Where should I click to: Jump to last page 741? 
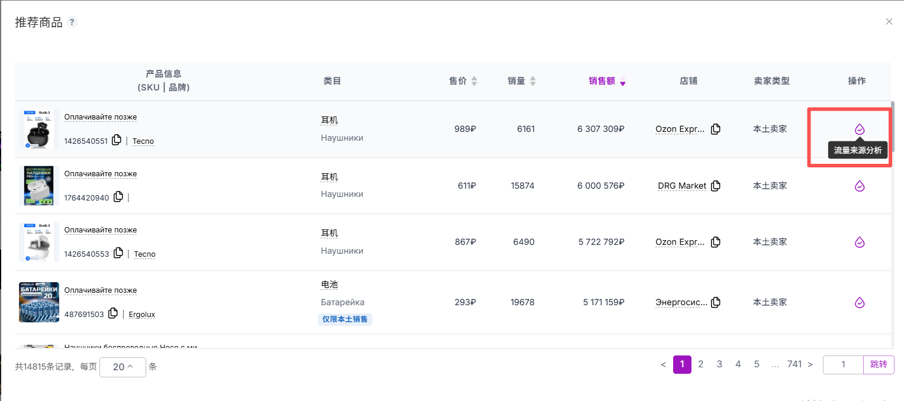point(794,364)
